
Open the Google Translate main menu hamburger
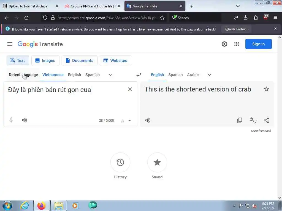[x=10, y=44]
